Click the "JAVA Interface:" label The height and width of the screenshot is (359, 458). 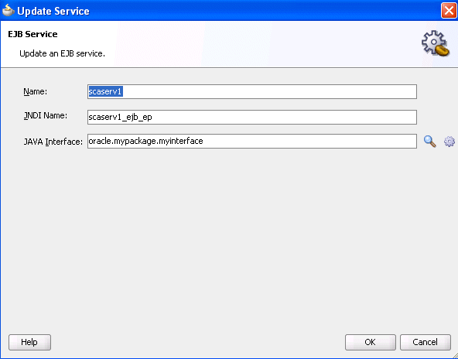53,142
